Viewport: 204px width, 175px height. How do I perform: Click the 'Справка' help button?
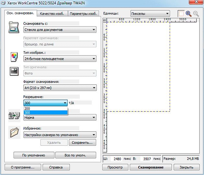point(56,167)
